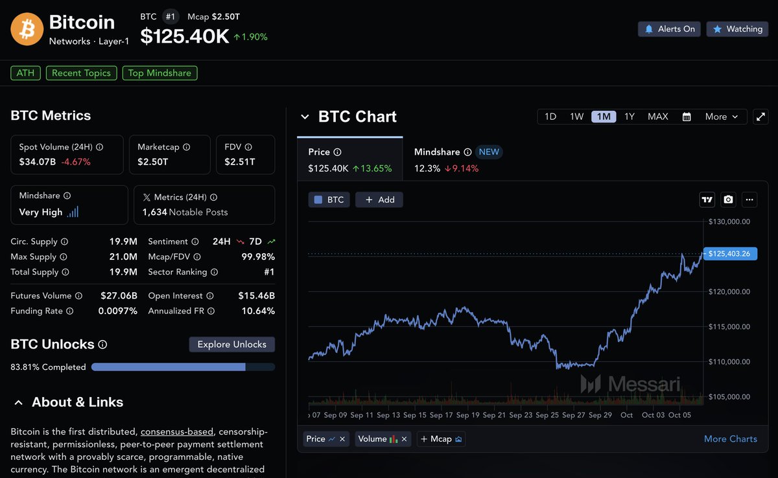Click the BTC Unlocks progress bar
Image resolution: width=778 pixels, height=478 pixels.
pos(183,367)
